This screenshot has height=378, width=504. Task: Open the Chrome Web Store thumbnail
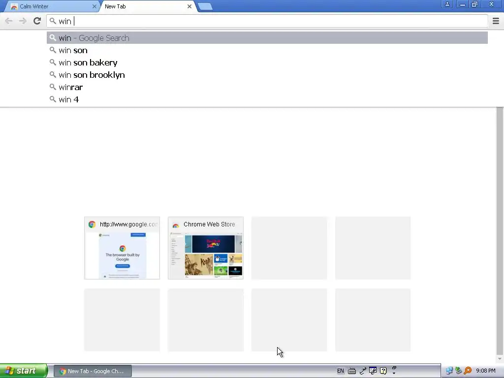206,248
